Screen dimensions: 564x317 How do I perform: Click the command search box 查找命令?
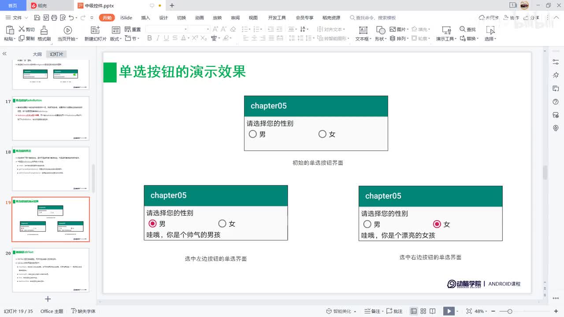coord(373,18)
